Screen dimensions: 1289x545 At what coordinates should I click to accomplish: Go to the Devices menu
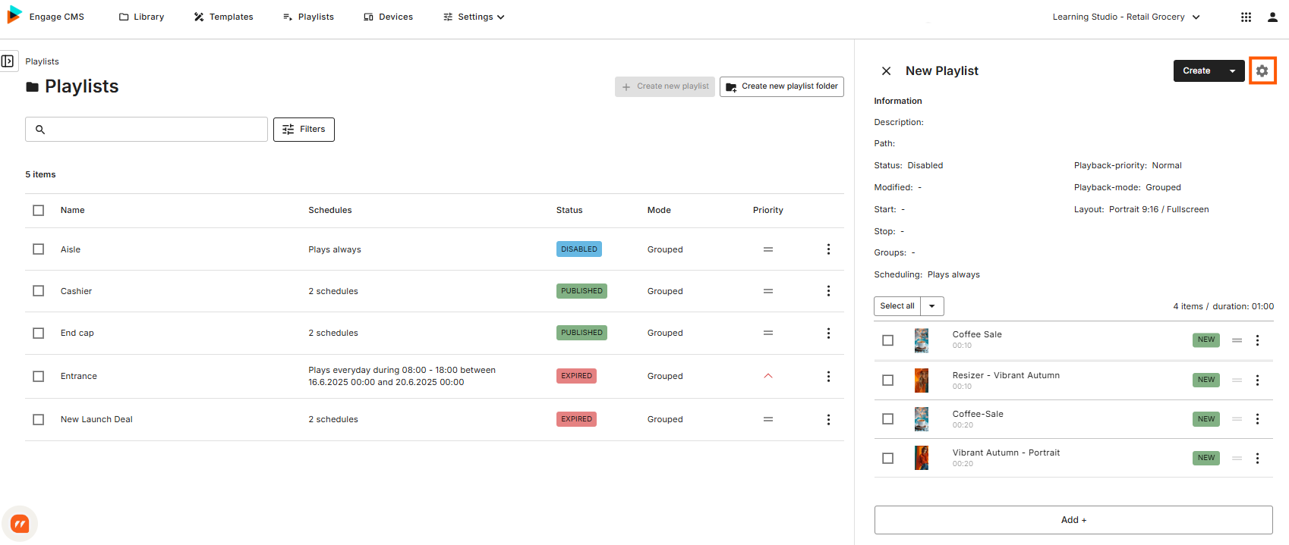pyautogui.click(x=388, y=17)
